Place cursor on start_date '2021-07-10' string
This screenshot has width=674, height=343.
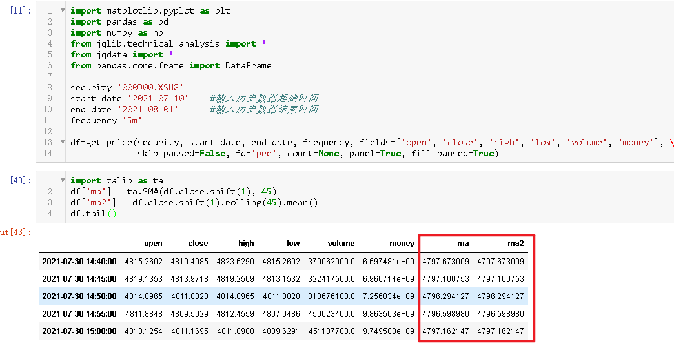click(158, 98)
